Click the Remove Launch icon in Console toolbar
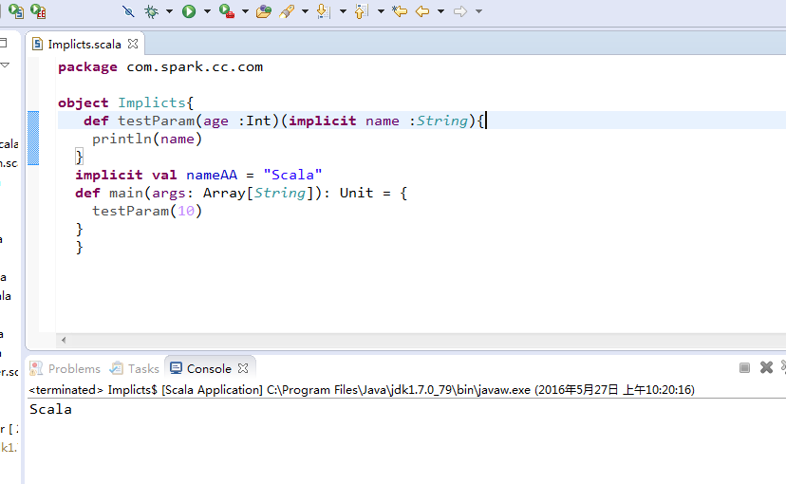The image size is (786, 484). (766, 368)
